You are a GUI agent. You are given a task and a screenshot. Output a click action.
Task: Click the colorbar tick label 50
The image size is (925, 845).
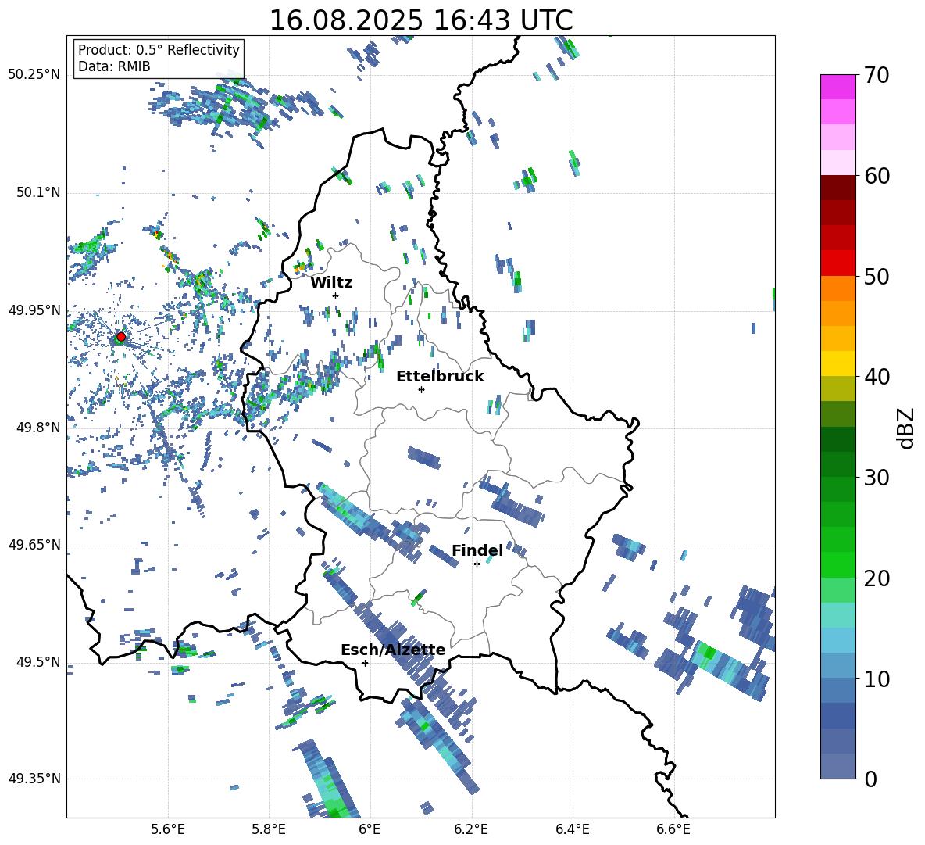tap(876, 277)
